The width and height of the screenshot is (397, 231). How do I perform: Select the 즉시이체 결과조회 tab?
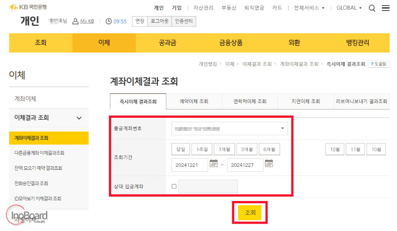pyautogui.click(x=138, y=102)
